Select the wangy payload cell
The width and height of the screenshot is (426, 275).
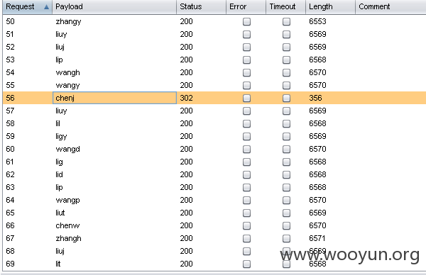(114, 85)
